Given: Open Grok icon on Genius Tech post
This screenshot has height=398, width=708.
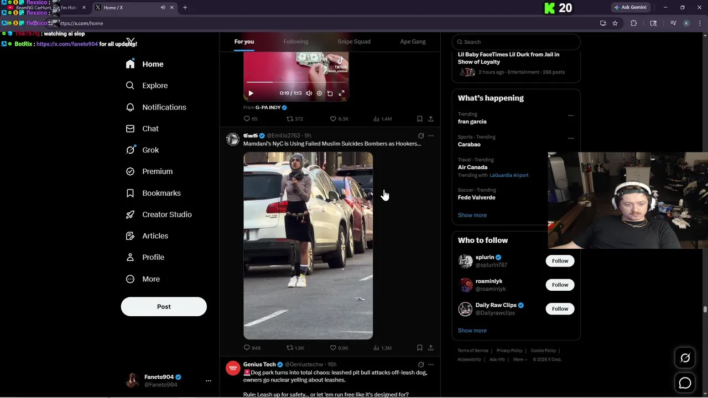Looking at the screenshot, I should pos(421,365).
